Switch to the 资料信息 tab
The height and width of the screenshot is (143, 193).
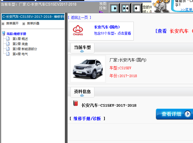pos(82,91)
